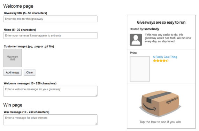Open the A Really Cool Thing link

pos(165,57)
